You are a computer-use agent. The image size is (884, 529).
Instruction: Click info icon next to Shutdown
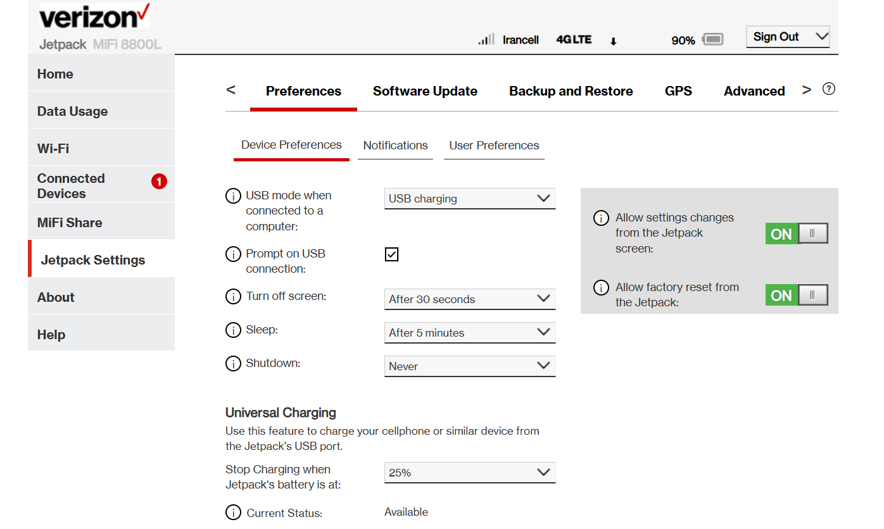pos(233,364)
